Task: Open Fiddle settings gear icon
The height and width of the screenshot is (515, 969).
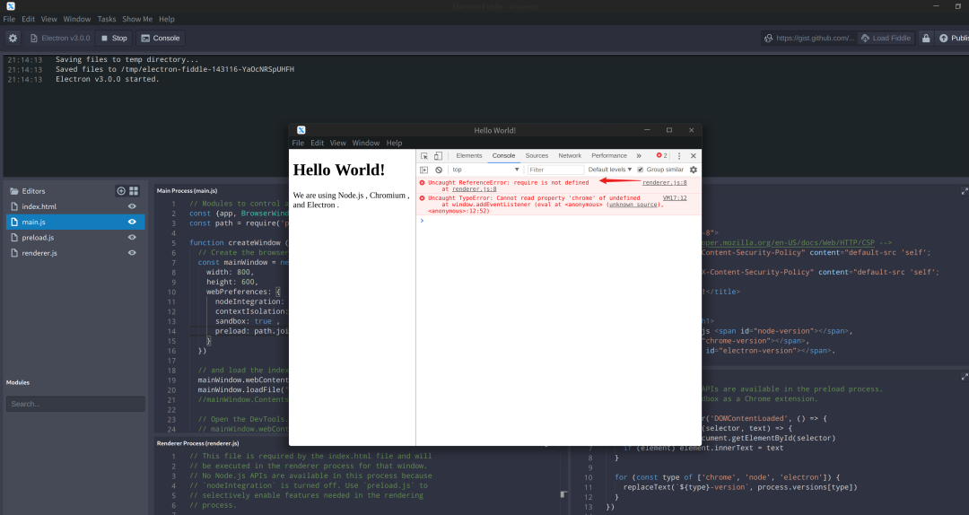Action: [13, 38]
